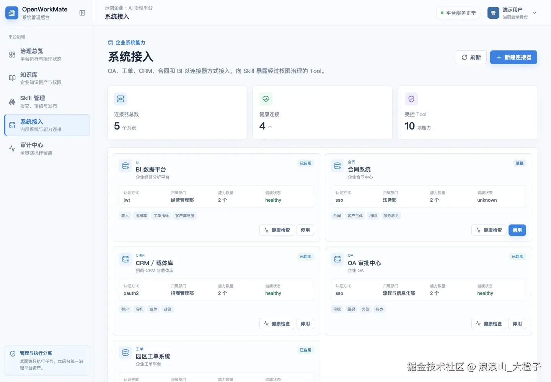Viewport: 551px width, 382px height.
Task: Click 启用 on 合同系统 card
Action: click(517, 230)
